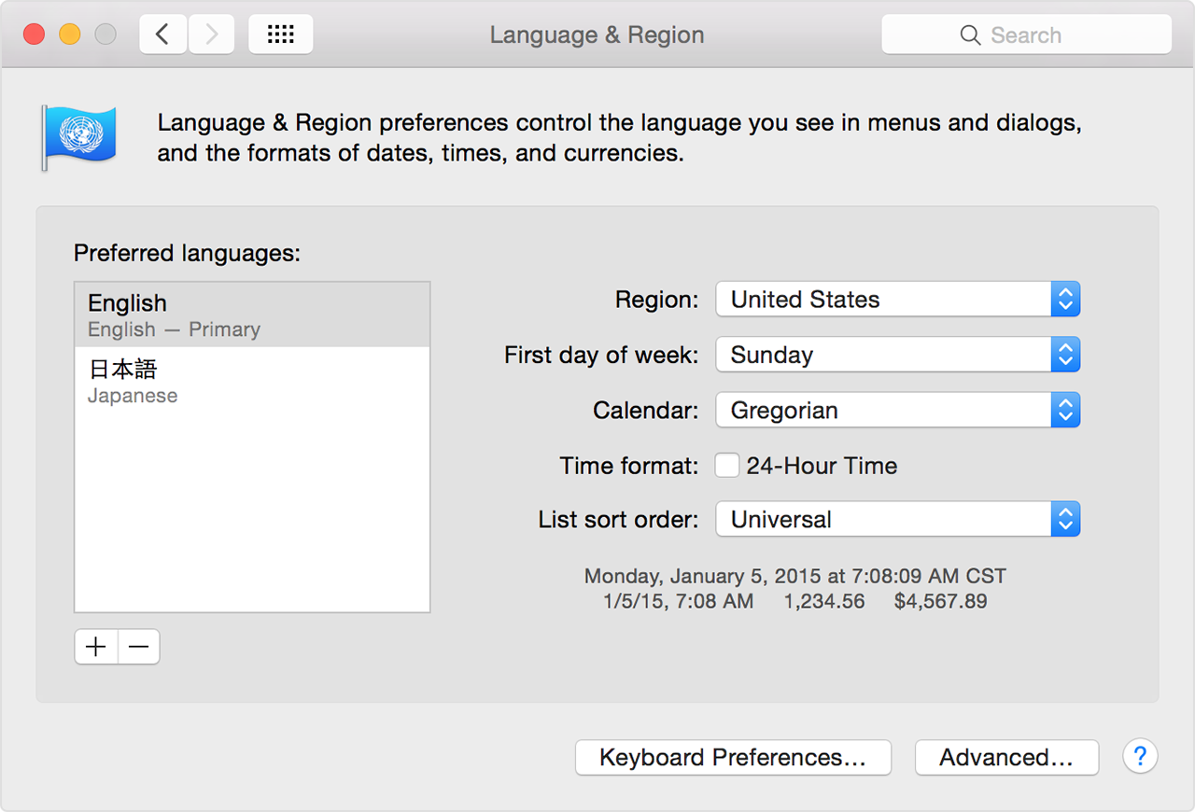Open the Calendar Gregorian dropdown

pyautogui.click(x=897, y=410)
